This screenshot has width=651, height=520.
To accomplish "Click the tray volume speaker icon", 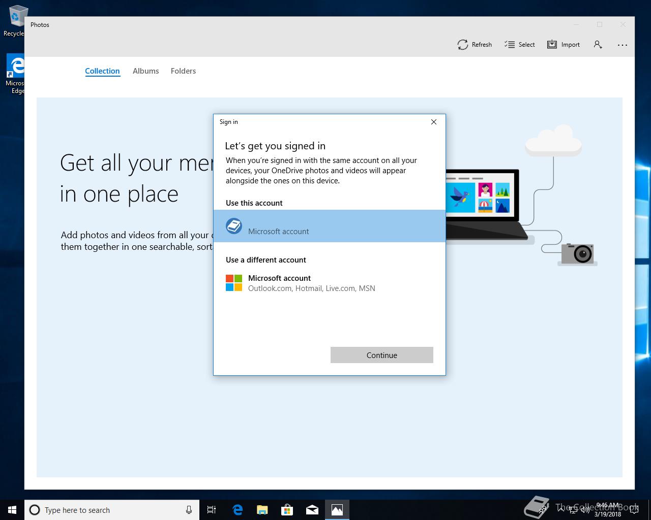I will [x=585, y=510].
